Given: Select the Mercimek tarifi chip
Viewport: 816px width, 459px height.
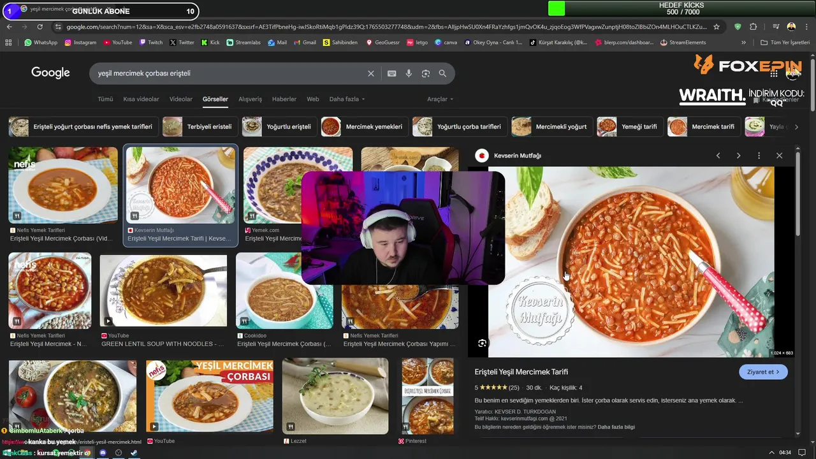Looking at the screenshot, I should (704, 127).
